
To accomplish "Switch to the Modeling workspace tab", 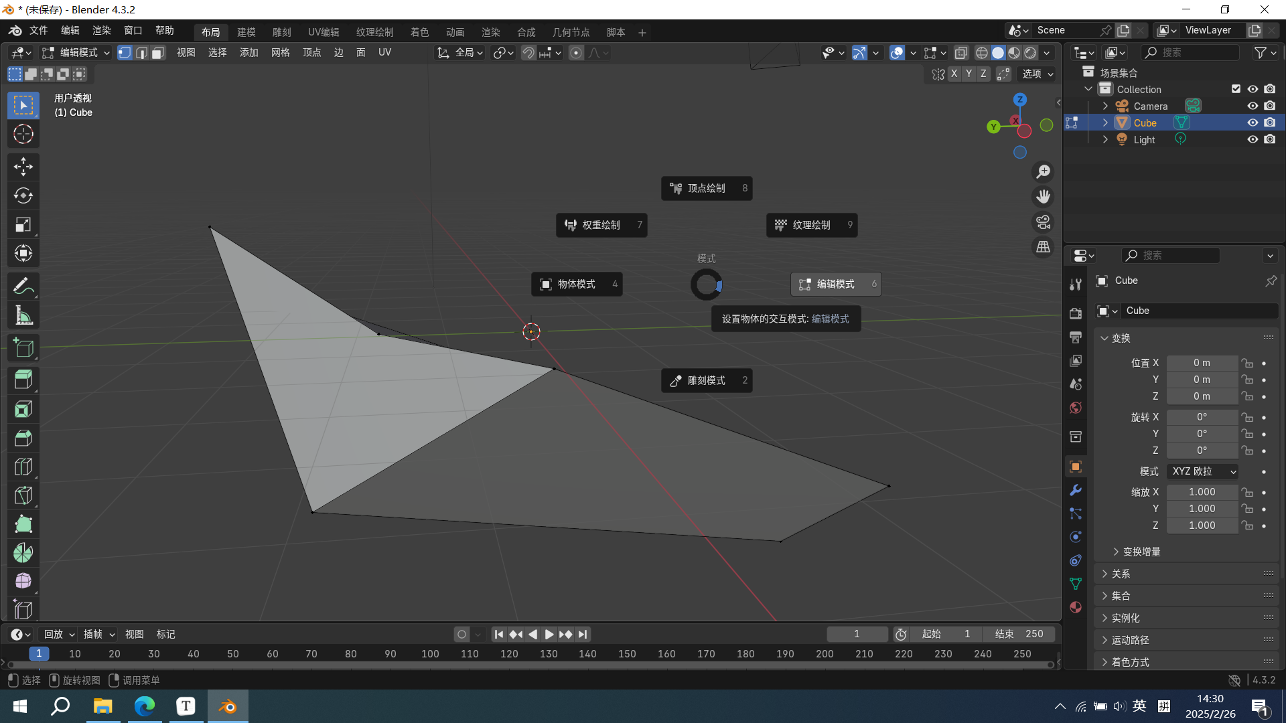I will pos(246,32).
